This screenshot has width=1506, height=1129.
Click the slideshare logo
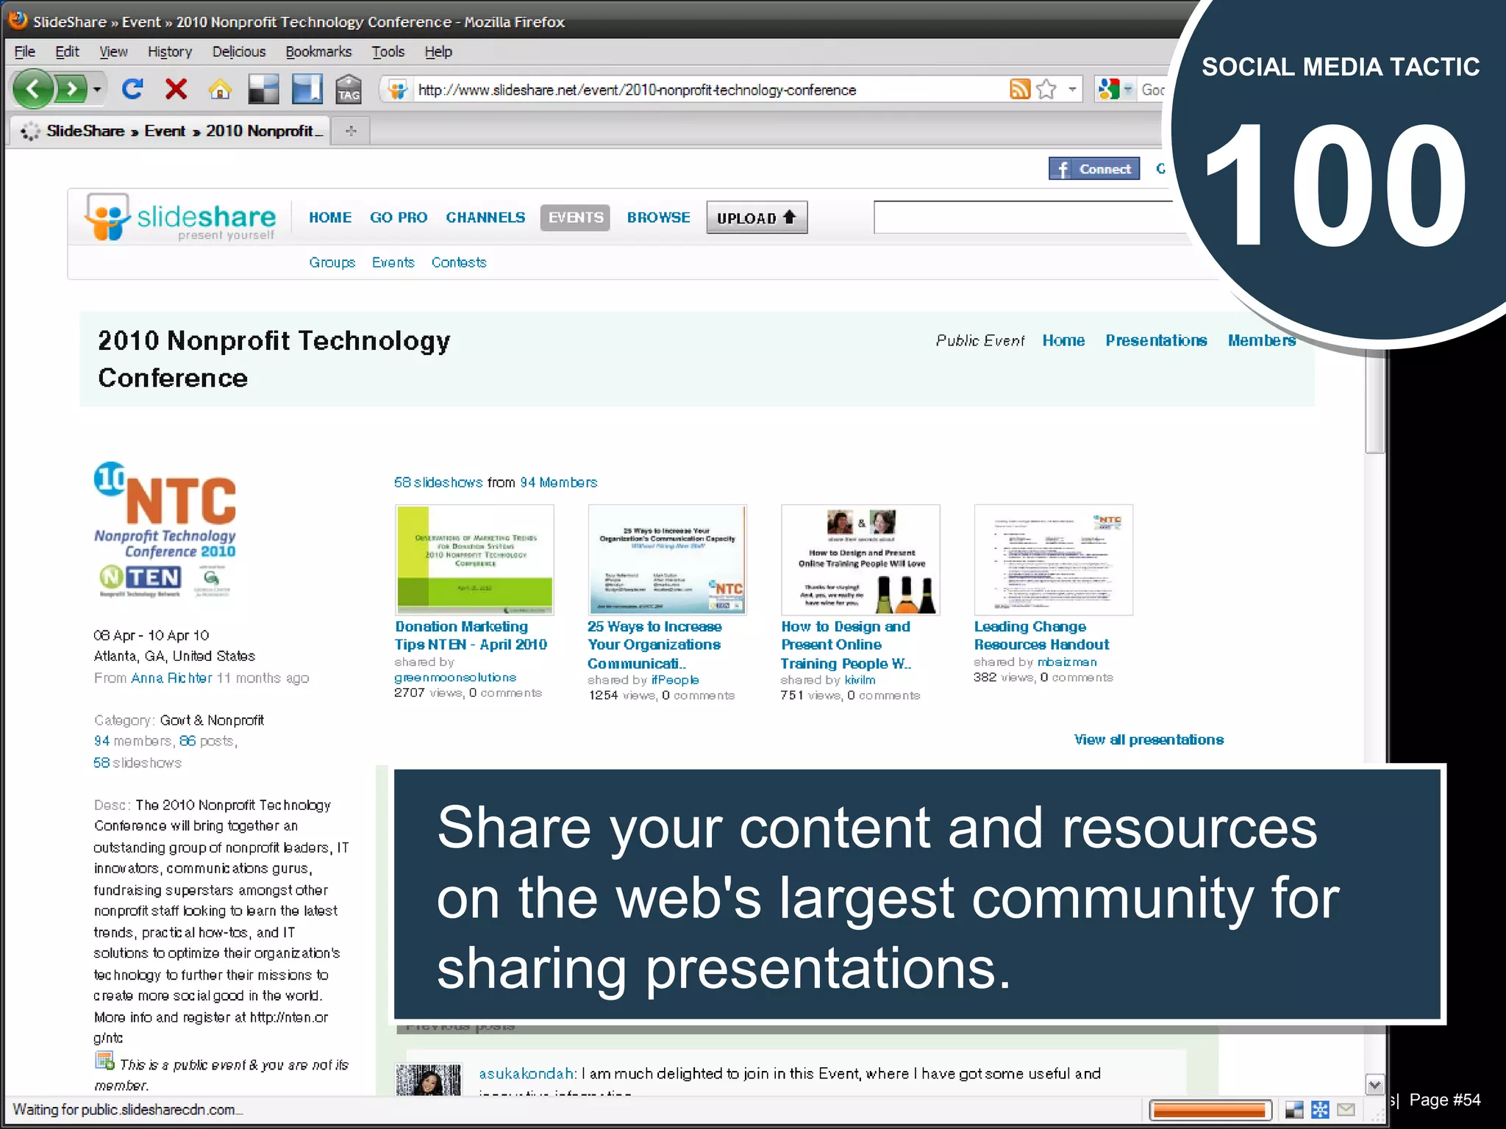181,218
